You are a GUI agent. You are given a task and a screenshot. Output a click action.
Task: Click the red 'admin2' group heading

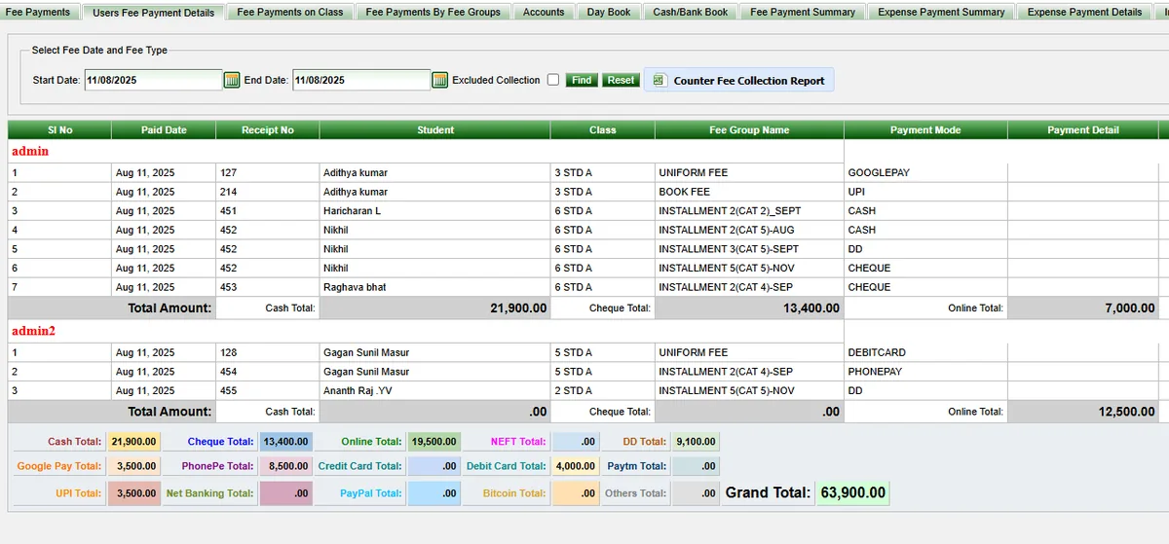(x=33, y=331)
